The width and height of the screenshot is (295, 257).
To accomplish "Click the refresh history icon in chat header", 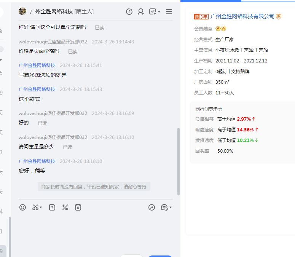I will [x=129, y=12].
